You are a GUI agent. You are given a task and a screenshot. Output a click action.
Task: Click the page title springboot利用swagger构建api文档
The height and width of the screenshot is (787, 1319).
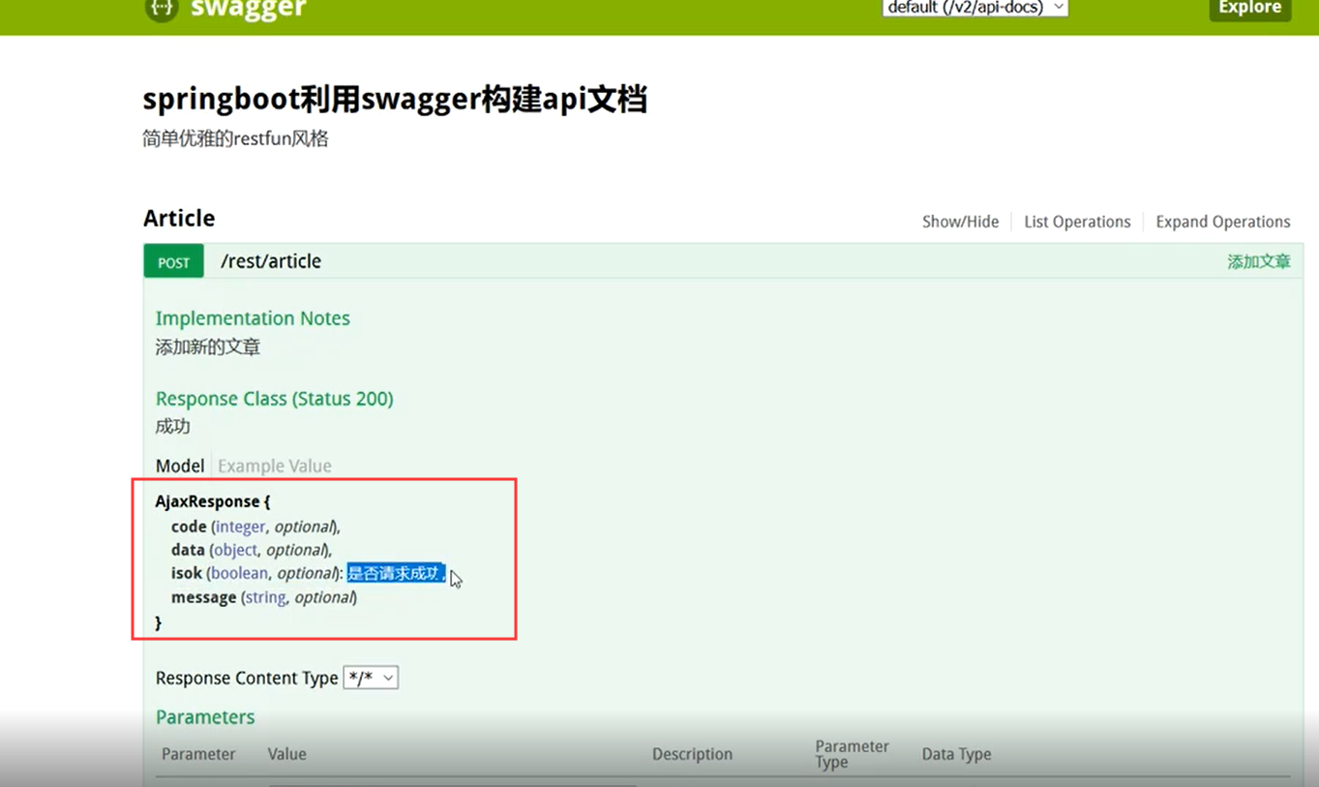tap(395, 99)
